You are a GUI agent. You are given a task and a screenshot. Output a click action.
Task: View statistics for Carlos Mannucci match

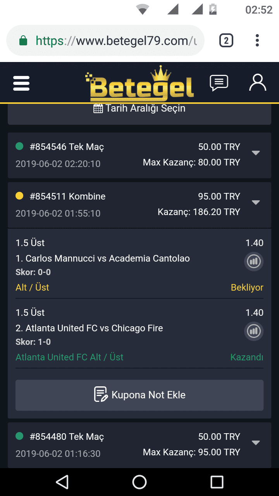click(x=254, y=262)
